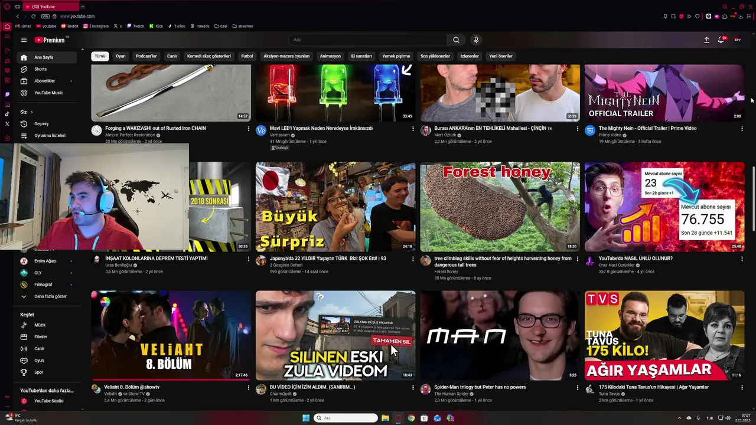Select the Podcast'ler filter chip
This screenshot has height=425, width=756.
coord(146,56)
